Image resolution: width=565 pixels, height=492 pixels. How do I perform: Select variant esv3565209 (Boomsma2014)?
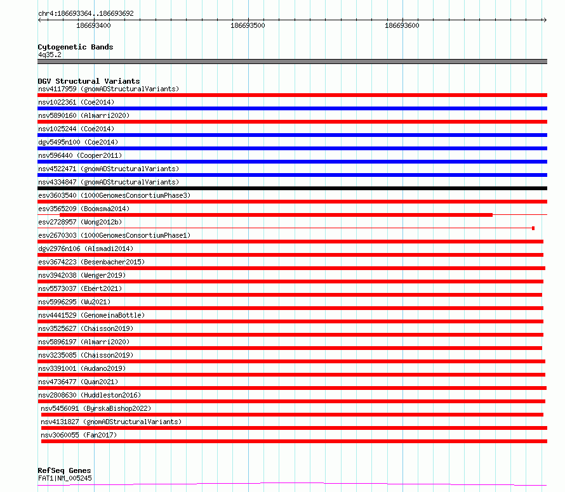click(x=84, y=209)
